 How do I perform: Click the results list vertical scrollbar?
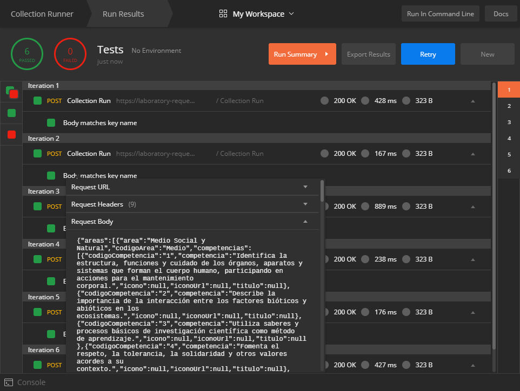pyautogui.click(x=494, y=215)
